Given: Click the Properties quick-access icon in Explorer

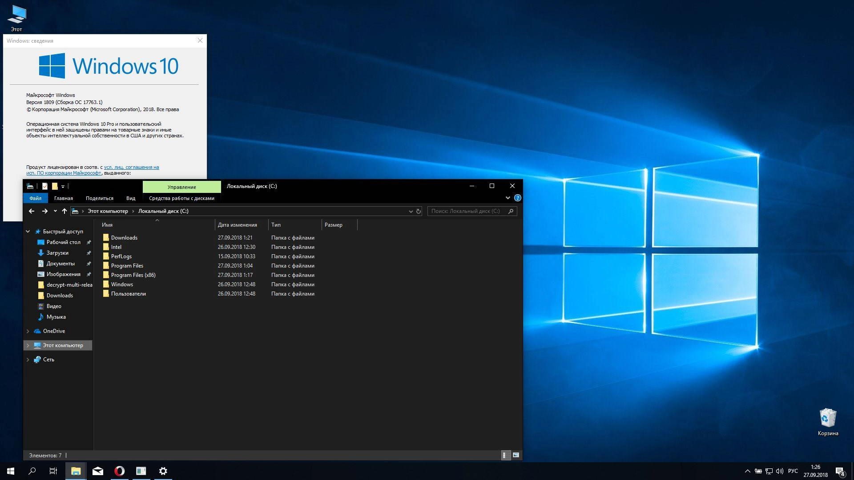Looking at the screenshot, I should 44,186.
